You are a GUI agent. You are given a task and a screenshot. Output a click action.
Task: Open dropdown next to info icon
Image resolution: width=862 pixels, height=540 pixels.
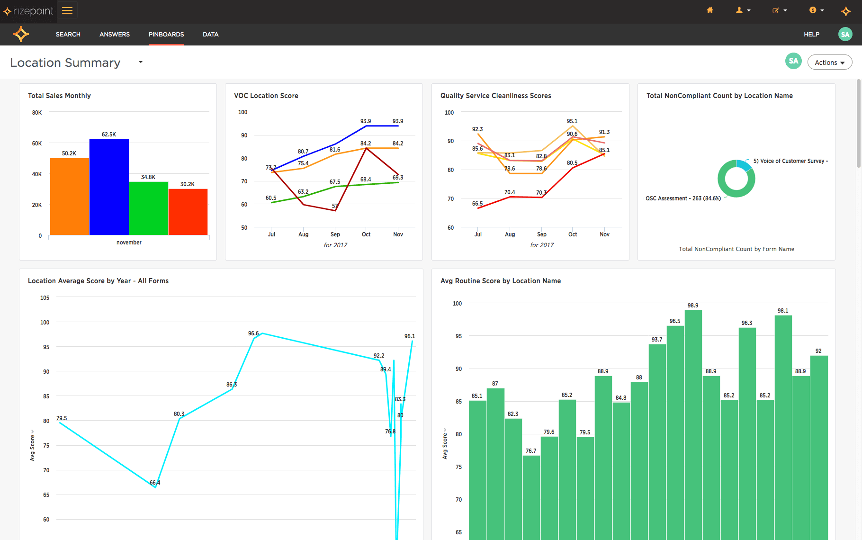point(821,10)
